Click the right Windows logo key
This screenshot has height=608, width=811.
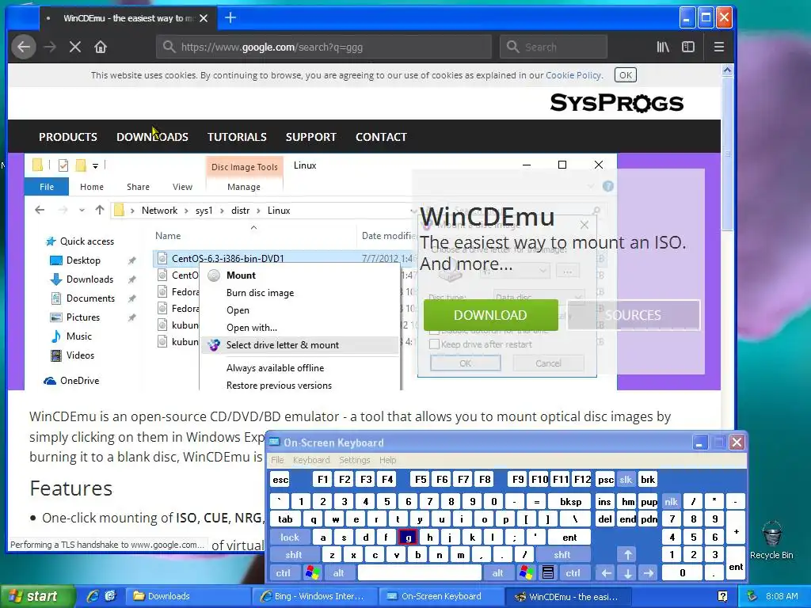pos(527,573)
